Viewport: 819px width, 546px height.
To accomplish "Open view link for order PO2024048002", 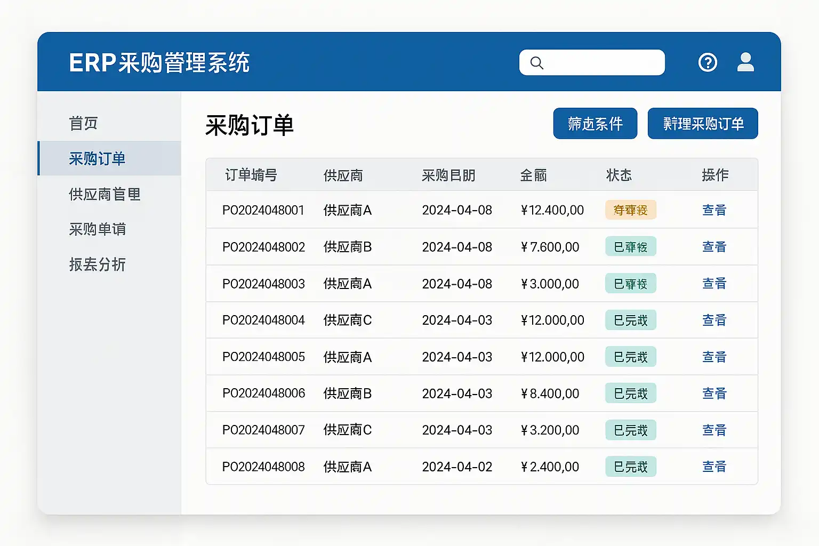I will point(714,247).
